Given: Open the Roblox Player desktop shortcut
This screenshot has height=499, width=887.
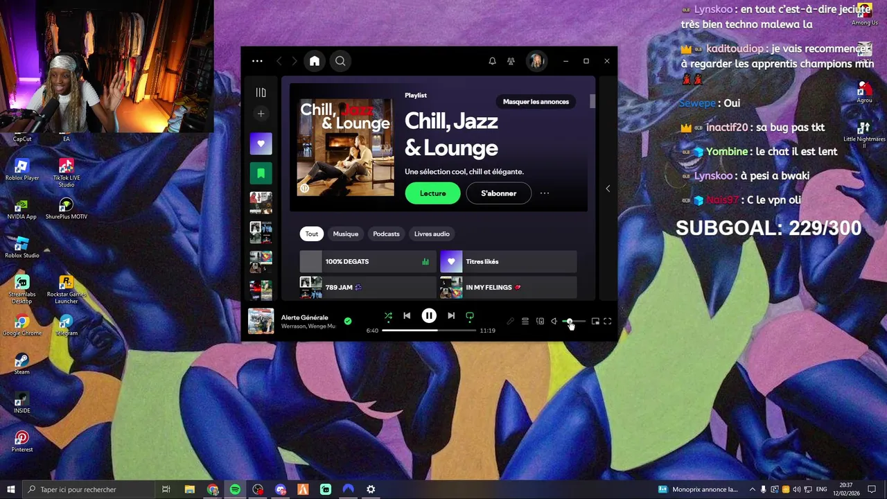Looking at the screenshot, I should pos(22,170).
